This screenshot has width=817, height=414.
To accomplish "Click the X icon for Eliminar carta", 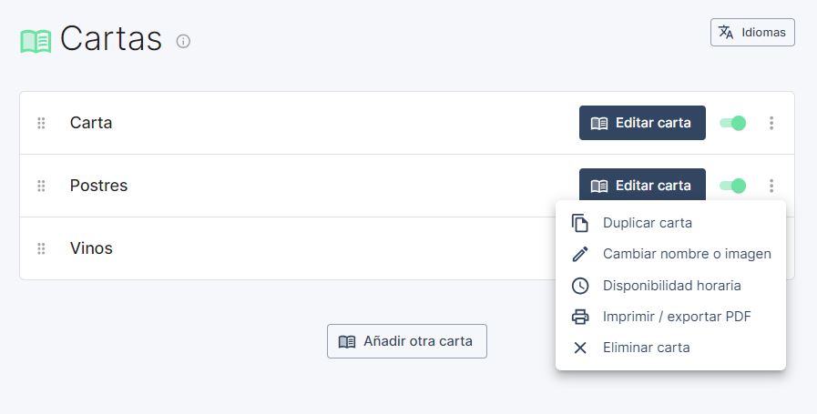I will coord(580,348).
